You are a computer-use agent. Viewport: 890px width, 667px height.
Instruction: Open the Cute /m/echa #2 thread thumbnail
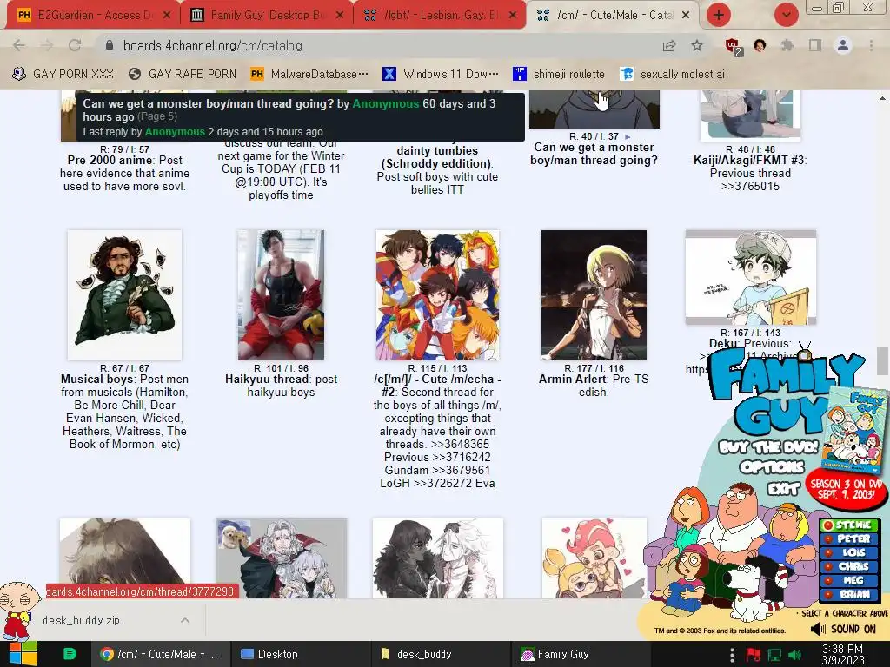coord(437,295)
